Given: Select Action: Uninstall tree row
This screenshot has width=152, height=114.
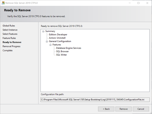Looking at the screenshot, I should 57,38.
